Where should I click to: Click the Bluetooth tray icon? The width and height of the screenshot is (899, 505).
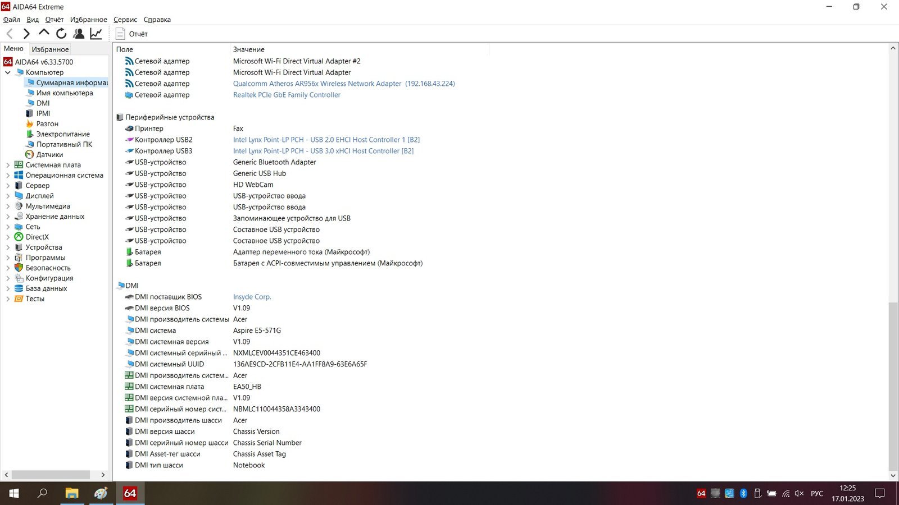click(743, 493)
